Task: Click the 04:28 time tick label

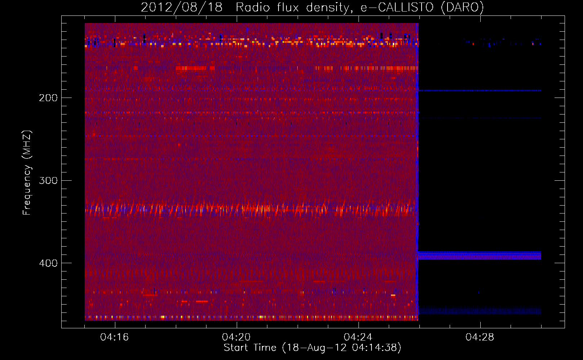Action: (x=480, y=337)
